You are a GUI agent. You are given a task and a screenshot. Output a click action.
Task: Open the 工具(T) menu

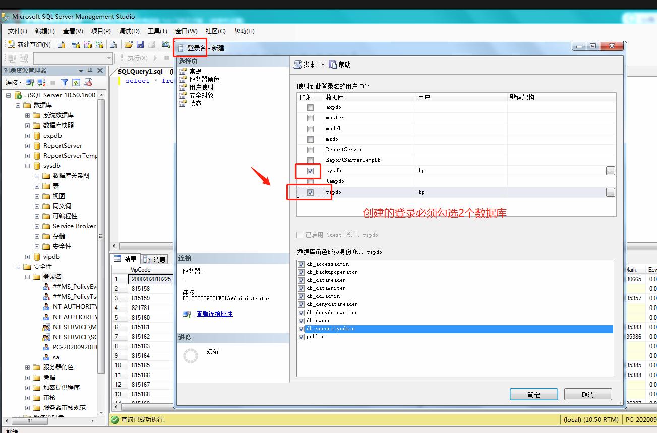click(x=157, y=31)
